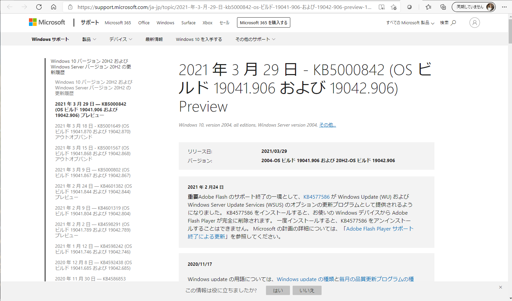This screenshot has width=512, height=301.
Task: Click Windows サポート heading link
Action: (x=50, y=39)
